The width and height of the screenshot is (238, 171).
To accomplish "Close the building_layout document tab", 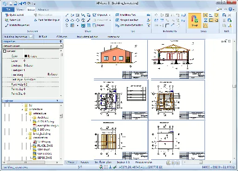I will pos(31,37).
